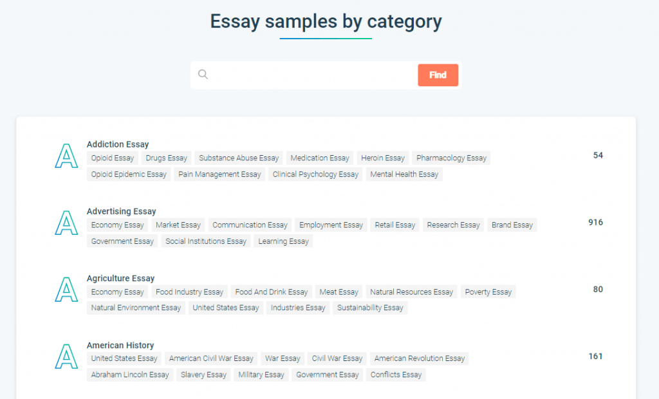Click the magnifying glass search icon
This screenshot has height=399, width=659.
[203, 75]
